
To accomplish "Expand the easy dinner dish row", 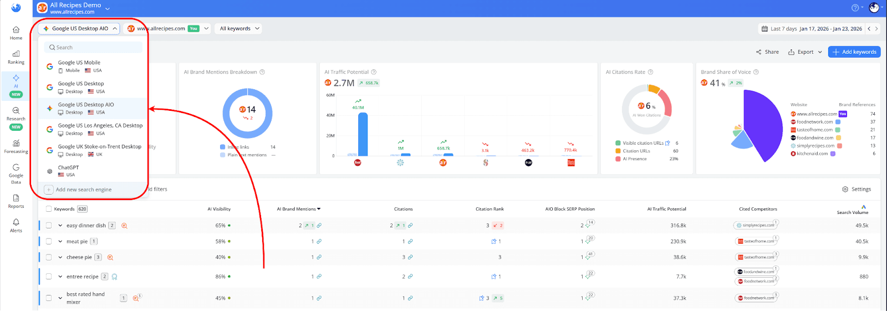I will [60, 226].
